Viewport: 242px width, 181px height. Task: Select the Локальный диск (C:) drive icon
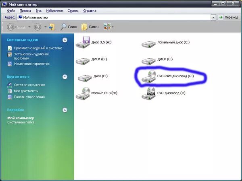tap(148, 44)
